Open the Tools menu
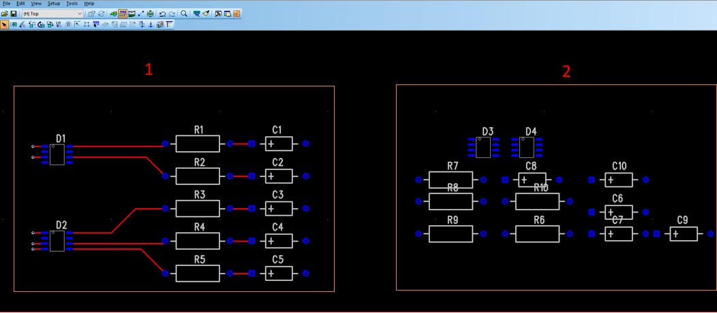Viewport: 717px width, 313px height. (72, 3)
